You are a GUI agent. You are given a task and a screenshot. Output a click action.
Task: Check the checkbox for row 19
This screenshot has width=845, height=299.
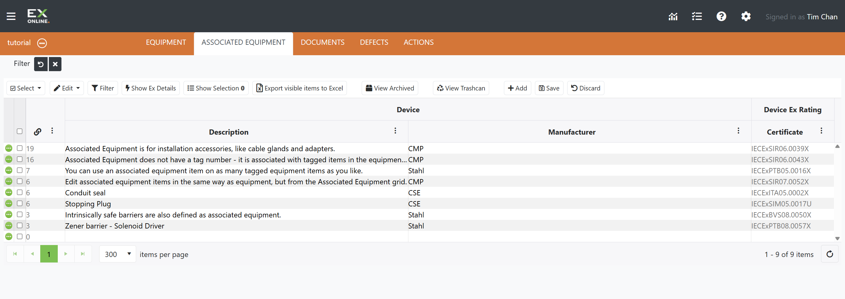tap(20, 148)
